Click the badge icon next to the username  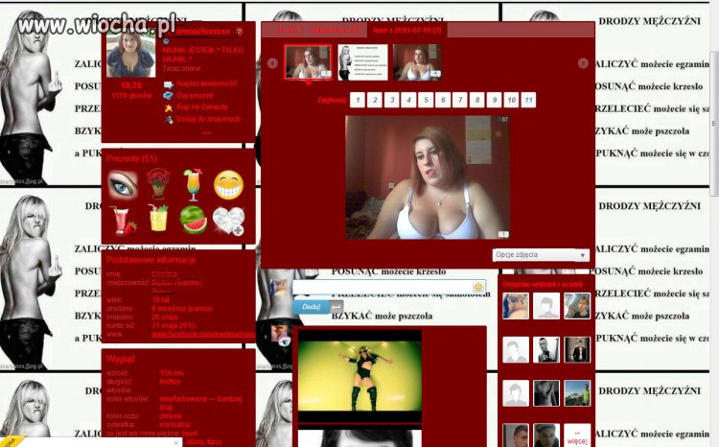[x=240, y=32]
